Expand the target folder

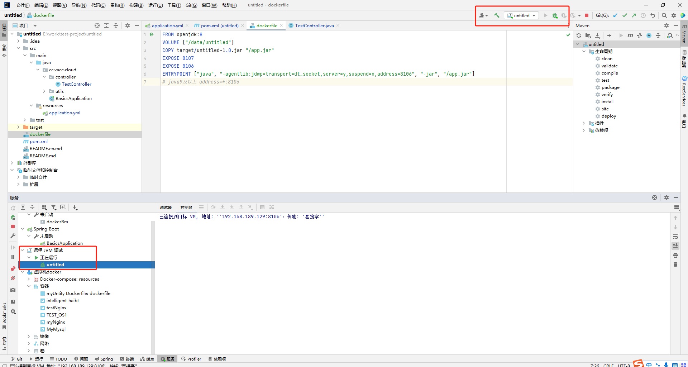click(x=18, y=127)
